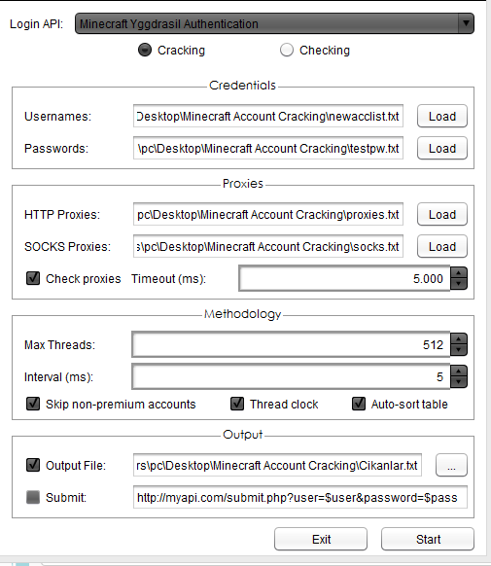491x566 pixels.
Task: Toggle the Thread clock checkbox
Action: [x=237, y=404]
